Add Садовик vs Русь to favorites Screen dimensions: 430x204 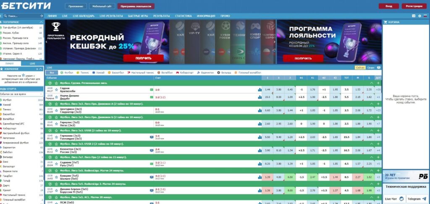[57, 164]
